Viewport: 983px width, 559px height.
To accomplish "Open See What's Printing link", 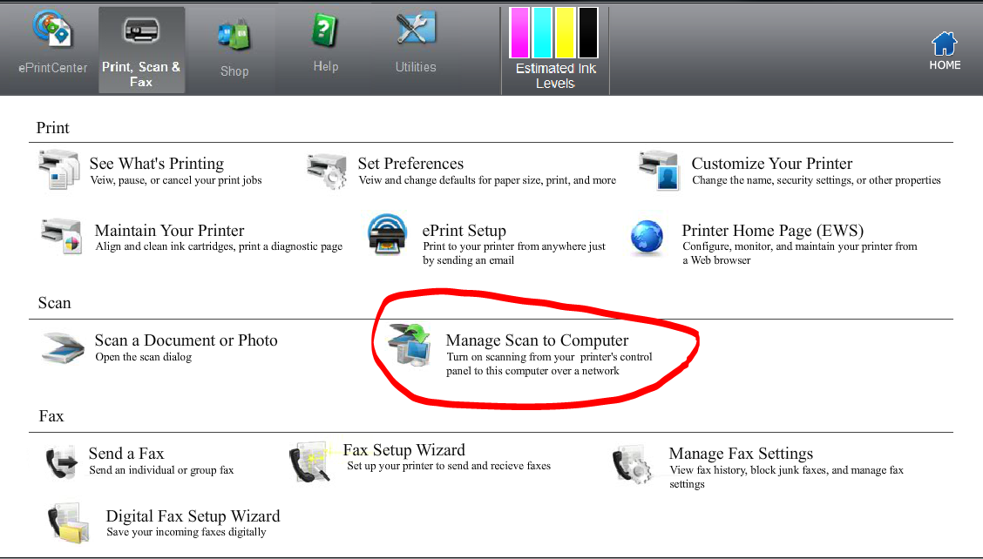I will (x=157, y=164).
